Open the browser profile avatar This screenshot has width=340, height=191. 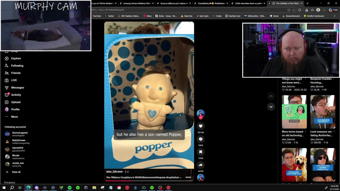coord(318,10)
